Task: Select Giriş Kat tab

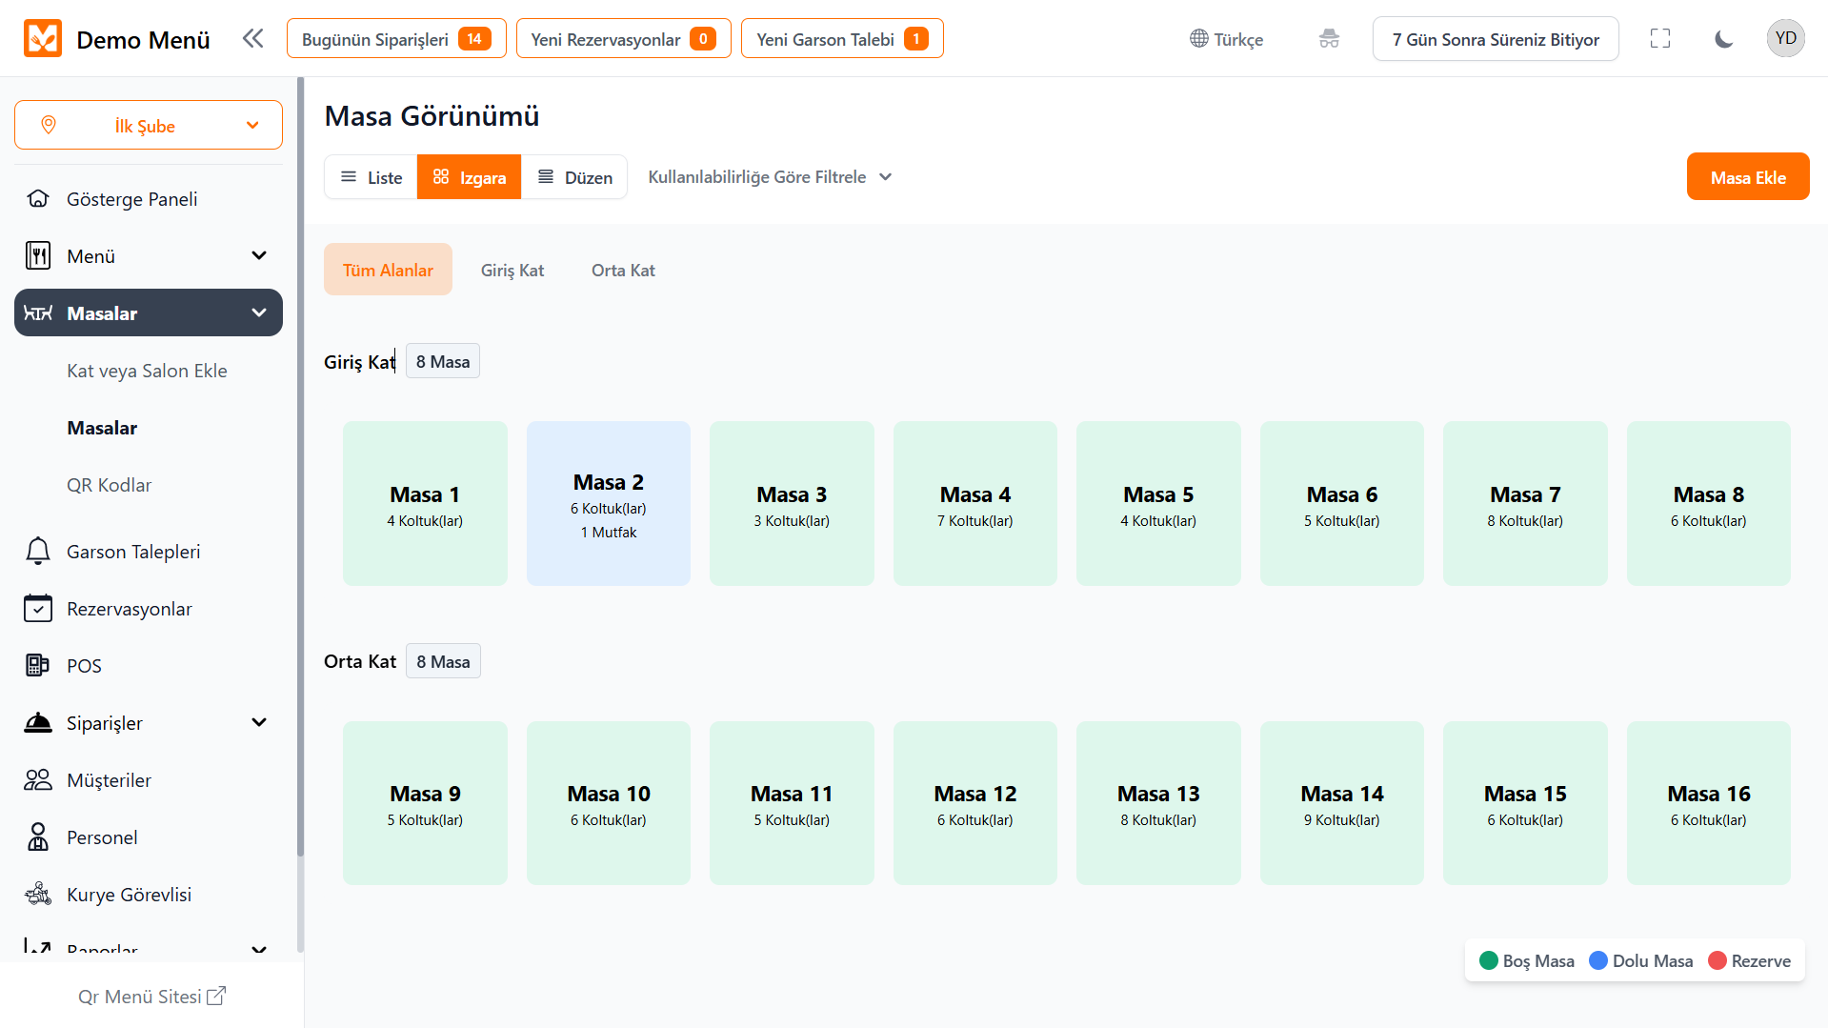Action: (512, 270)
